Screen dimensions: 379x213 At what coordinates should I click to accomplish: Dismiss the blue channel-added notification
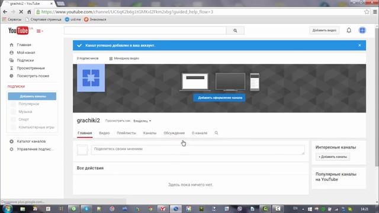click(359, 46)
